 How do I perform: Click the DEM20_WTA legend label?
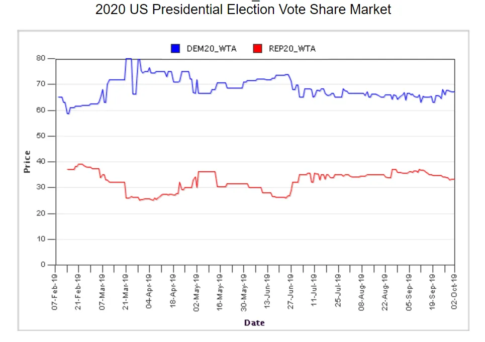point(211,49)
